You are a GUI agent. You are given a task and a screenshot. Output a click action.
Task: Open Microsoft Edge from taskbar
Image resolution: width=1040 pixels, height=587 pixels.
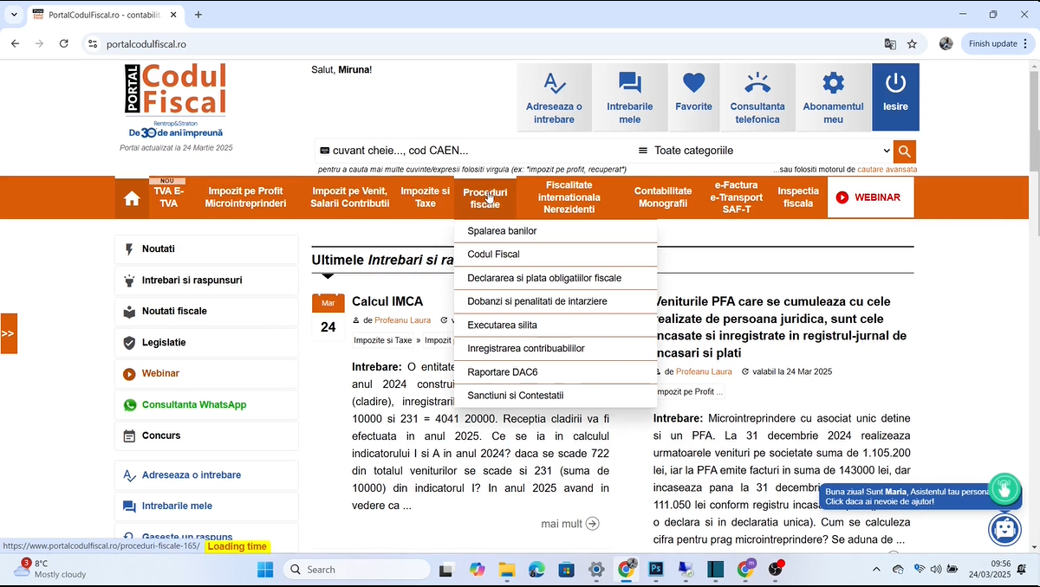tap(536, 569)
